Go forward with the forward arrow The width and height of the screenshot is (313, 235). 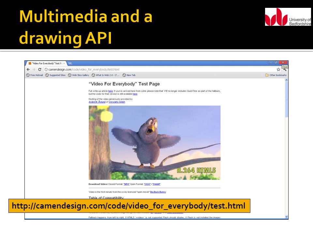click(x=34, y=69)
